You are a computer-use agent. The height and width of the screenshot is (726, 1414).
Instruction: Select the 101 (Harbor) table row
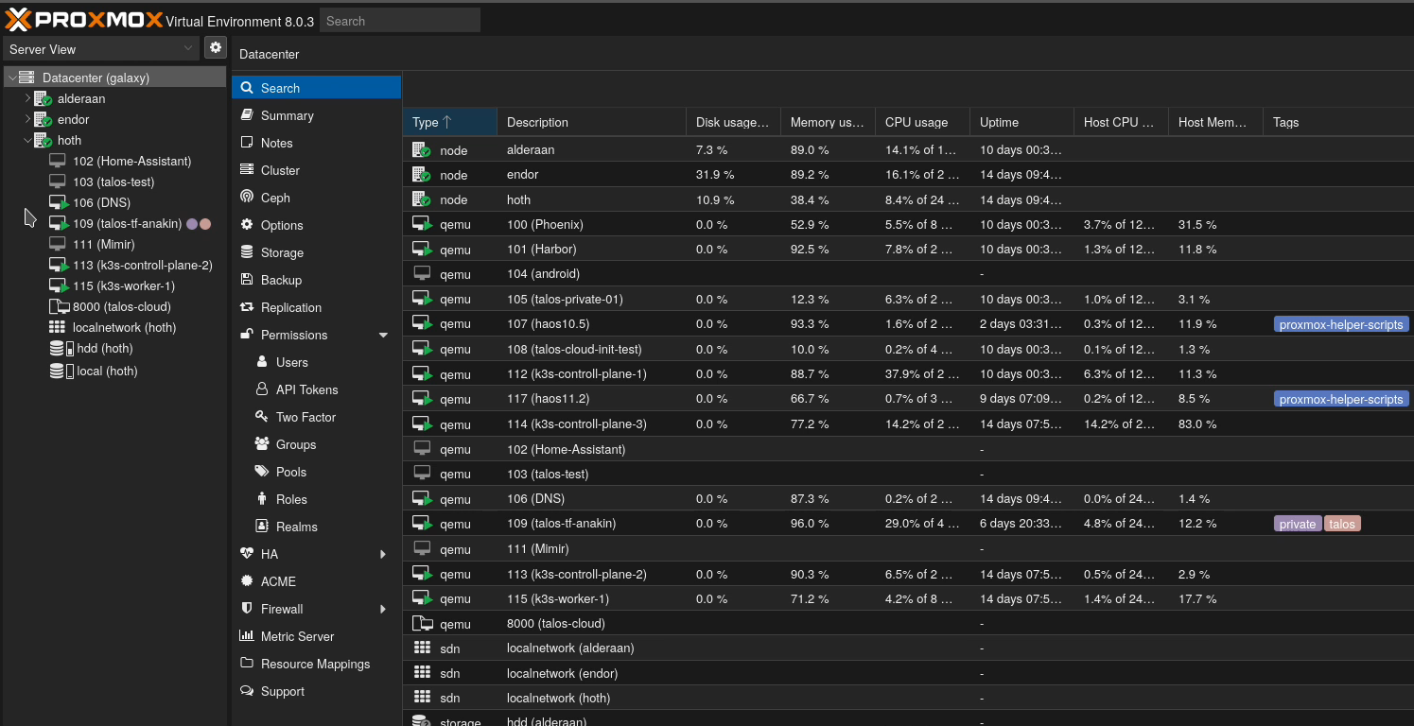point(908,250)
